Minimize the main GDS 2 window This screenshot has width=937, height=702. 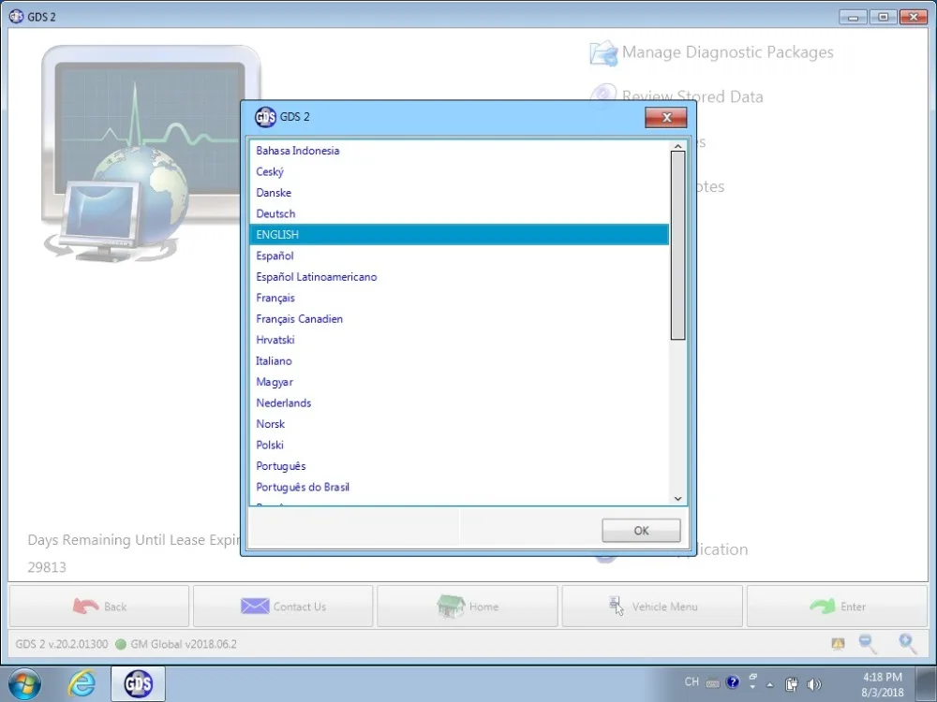click(853, 17)
